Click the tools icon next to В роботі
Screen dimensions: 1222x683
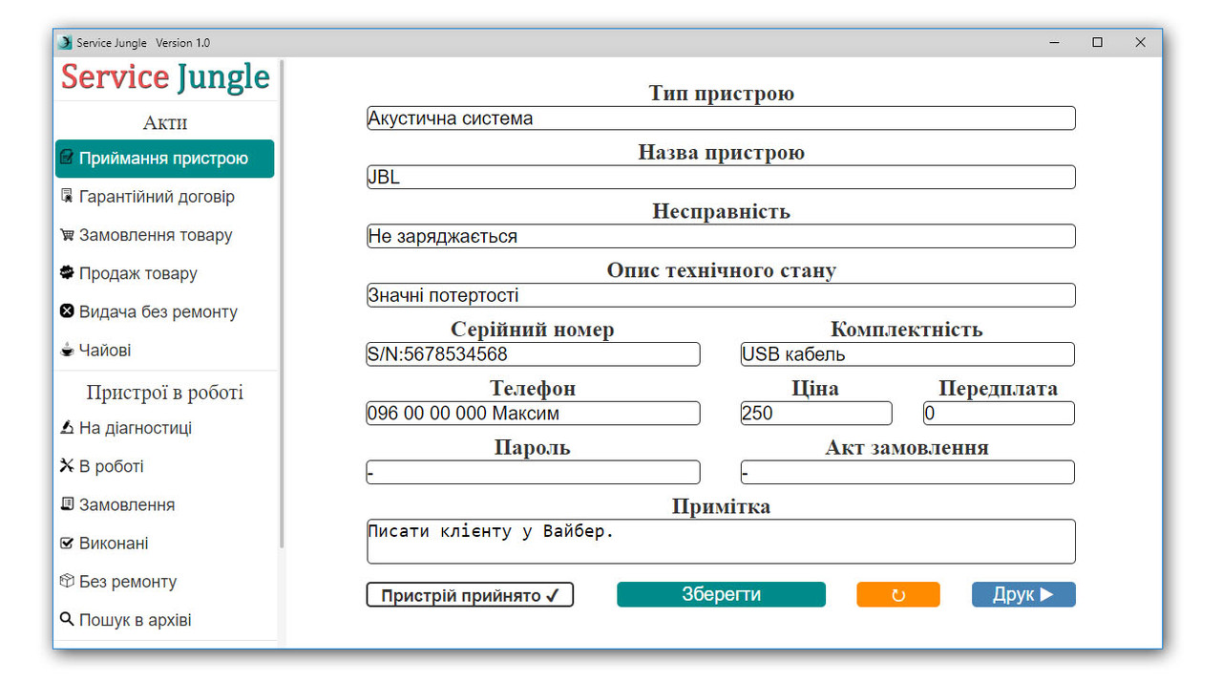(67, 466)
